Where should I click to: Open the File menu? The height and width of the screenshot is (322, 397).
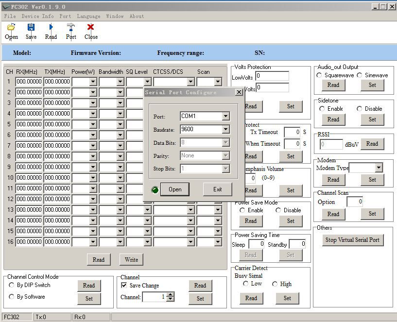(10, 16)
